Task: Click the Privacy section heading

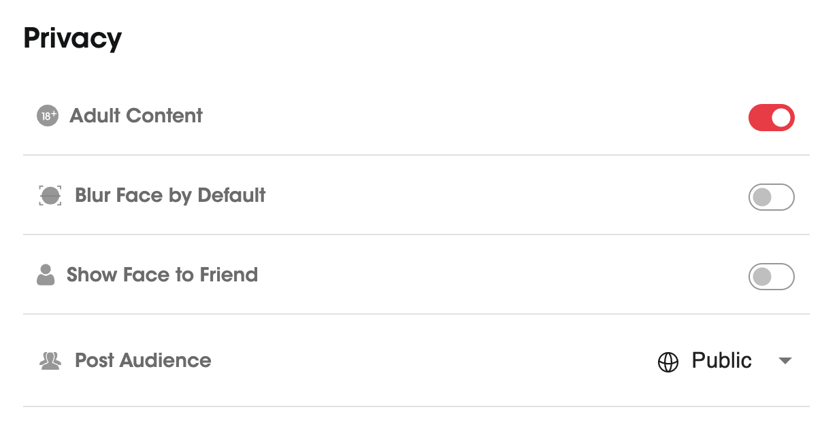Action: [x=73, y=39]
